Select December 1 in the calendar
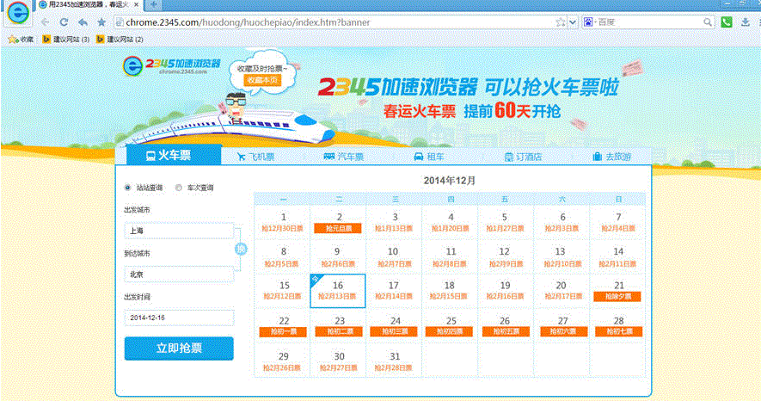761x401 pixels. point(282,222)
